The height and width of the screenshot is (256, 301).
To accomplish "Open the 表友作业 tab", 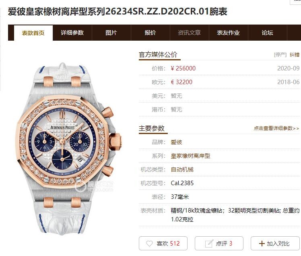I will click(x=229, y=33).
